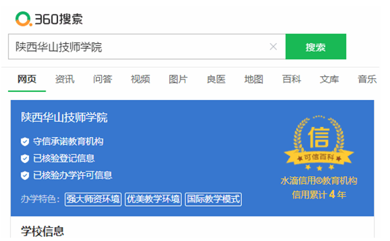390x241 pixels.
Task: Click the shield icon beside 已核验登记信息
Action: point(25,158)
